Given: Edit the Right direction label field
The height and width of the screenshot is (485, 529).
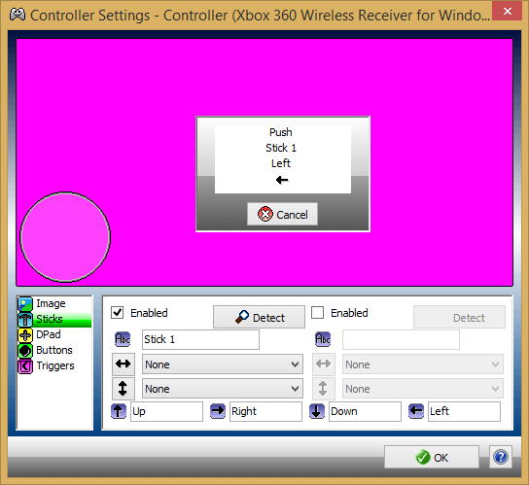Looking at the screenshot, I should click(265, 411).
